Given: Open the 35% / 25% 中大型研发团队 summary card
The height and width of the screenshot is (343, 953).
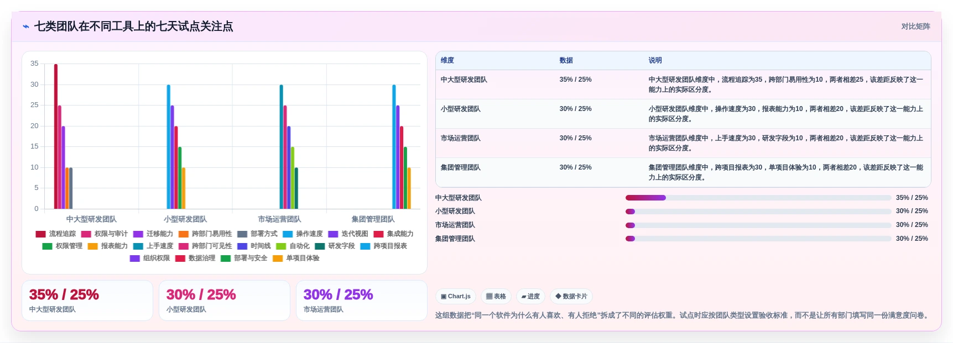Looking at the screenshot, I should click(87, 300).
